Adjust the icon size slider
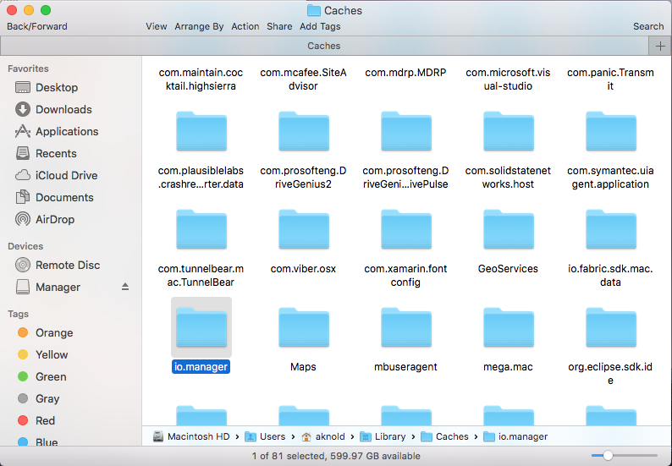 [x=607, y=456]
